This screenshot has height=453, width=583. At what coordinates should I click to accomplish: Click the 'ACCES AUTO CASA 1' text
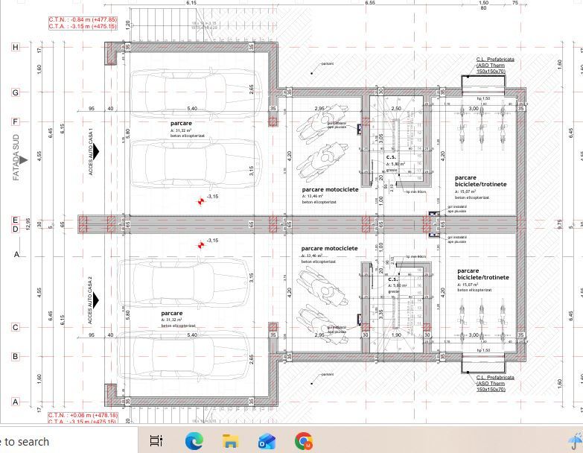[90, 152]
